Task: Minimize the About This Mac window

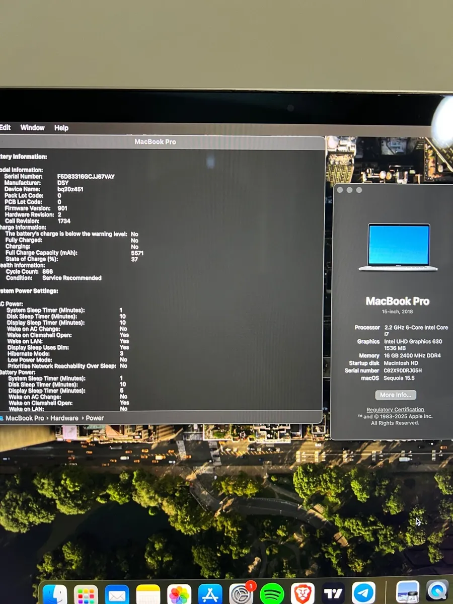Action: coord(349,190)
